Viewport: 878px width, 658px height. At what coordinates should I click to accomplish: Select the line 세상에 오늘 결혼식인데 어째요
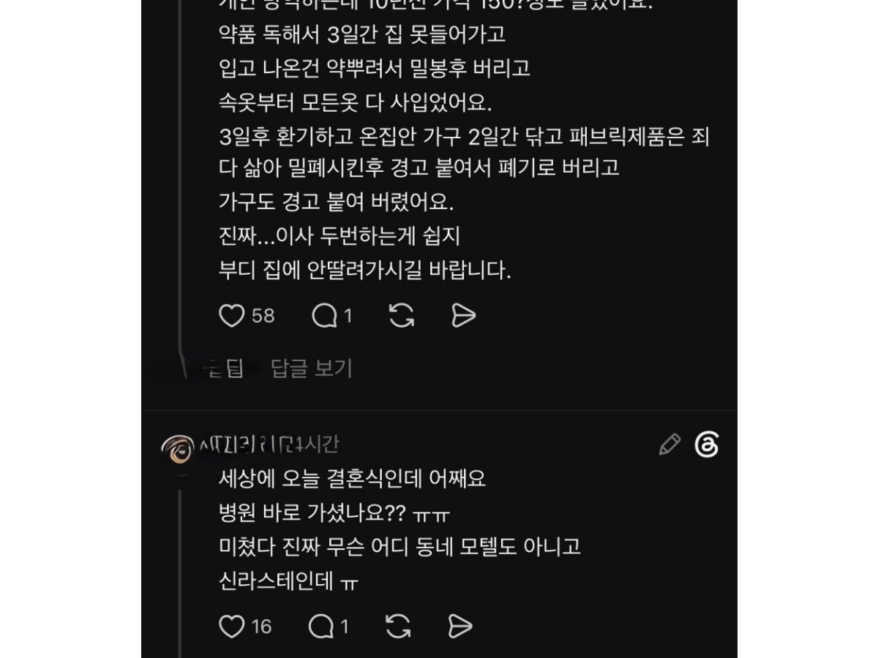[x=352, y=480]
